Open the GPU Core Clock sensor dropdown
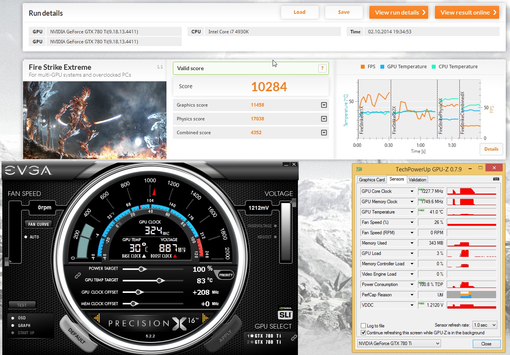510x355 pixels. 412,191
